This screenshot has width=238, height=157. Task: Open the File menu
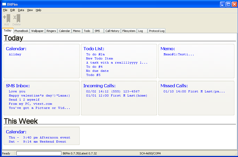(5, 10)
